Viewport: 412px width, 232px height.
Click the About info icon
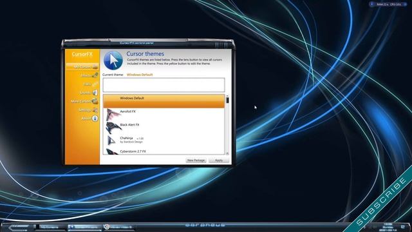click(95, 119)
